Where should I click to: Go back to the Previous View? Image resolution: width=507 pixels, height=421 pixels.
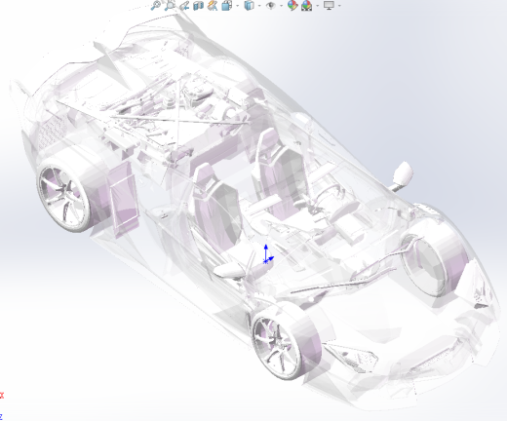coord(184,6)
